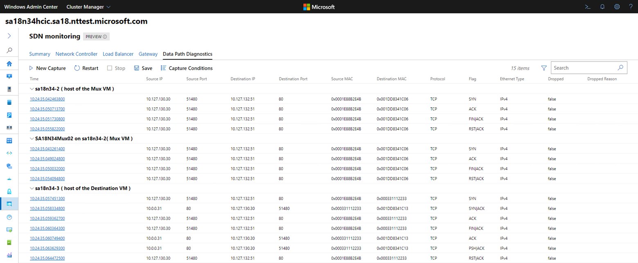Open the bar chart sidebar icon

tap(9, 255)
